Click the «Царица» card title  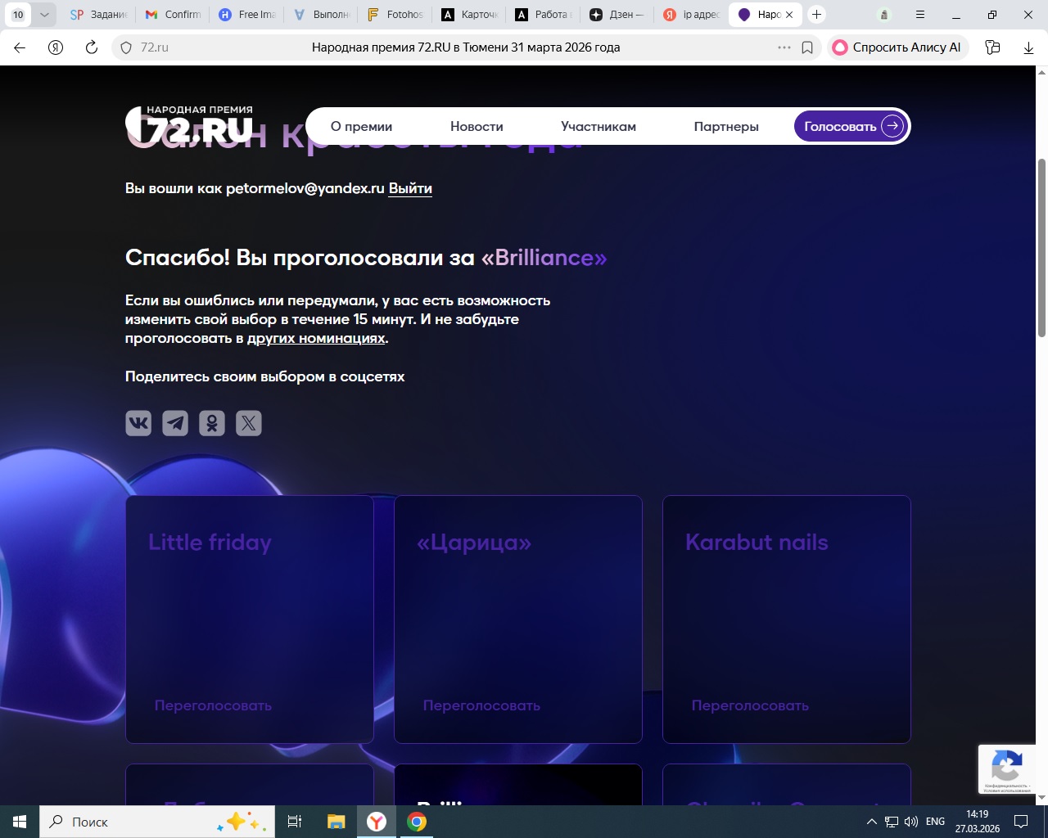click(x=474, y=543)
